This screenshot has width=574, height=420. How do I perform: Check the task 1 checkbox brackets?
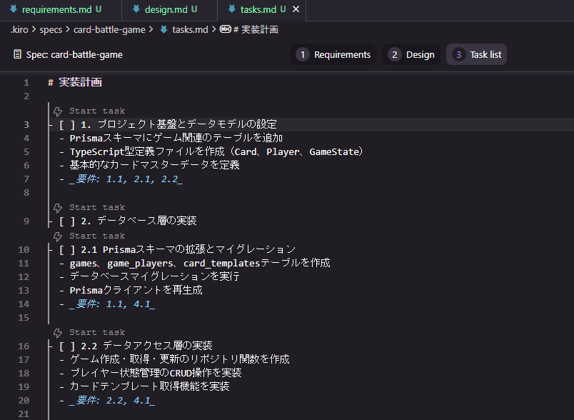[67, 125]
